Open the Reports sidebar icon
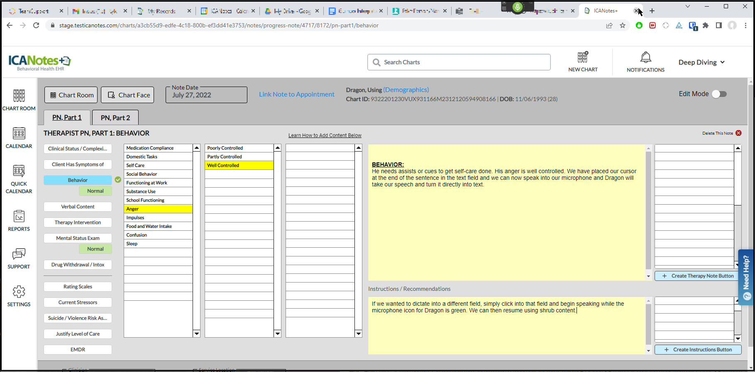This screenshot has width=755, height=372. pyautogui.click(x=19, y=216)
